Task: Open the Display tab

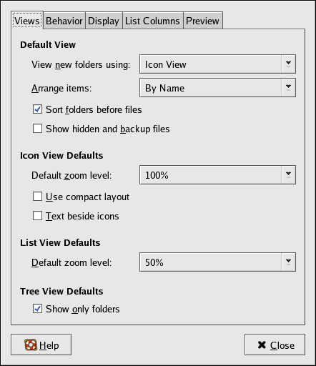Action: click(x=104, y=21)
